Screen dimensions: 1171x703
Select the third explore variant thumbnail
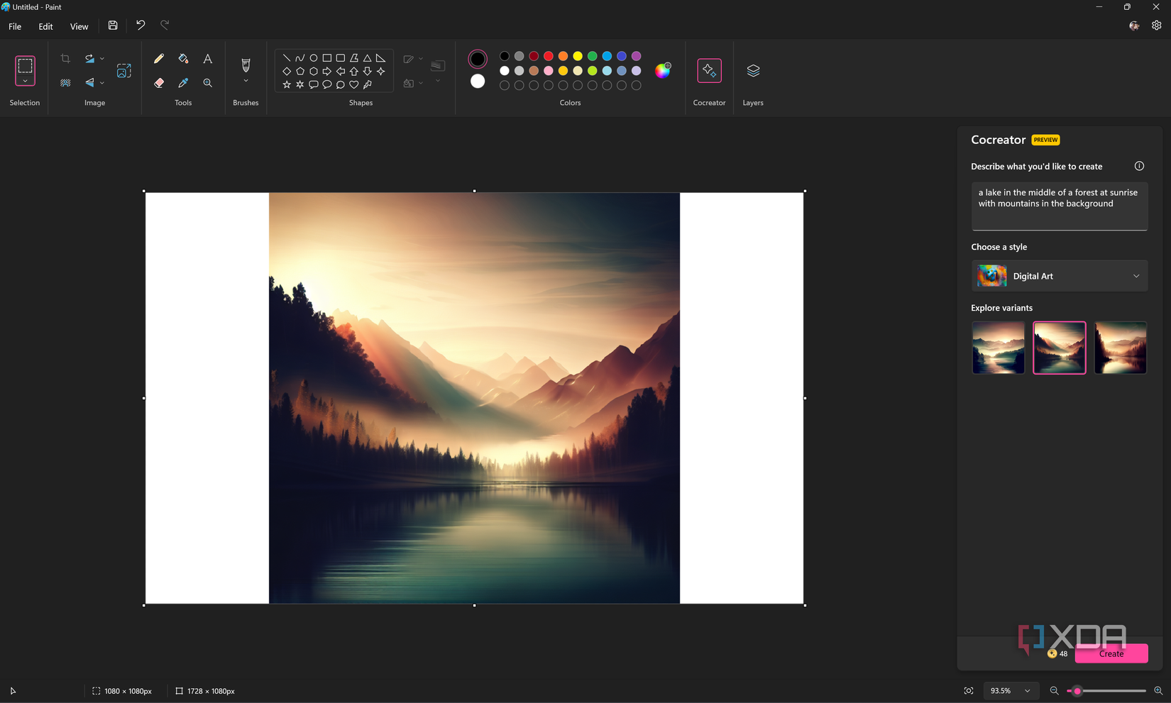[1120, 348]
